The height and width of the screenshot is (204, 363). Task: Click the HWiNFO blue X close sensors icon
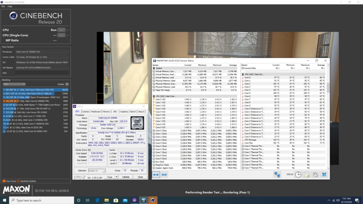324,175
